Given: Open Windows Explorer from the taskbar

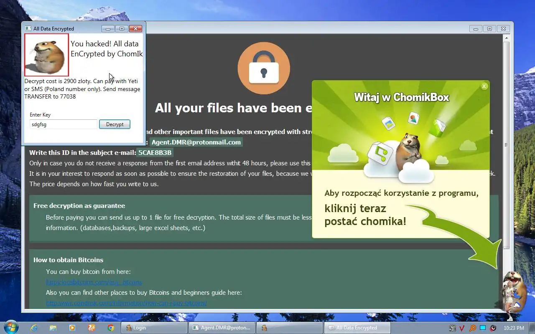Looking at the screenshot, I should (x=53, y=328).
